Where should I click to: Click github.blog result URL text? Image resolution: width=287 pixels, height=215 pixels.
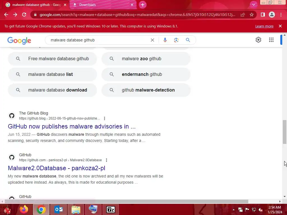[59, 118]
